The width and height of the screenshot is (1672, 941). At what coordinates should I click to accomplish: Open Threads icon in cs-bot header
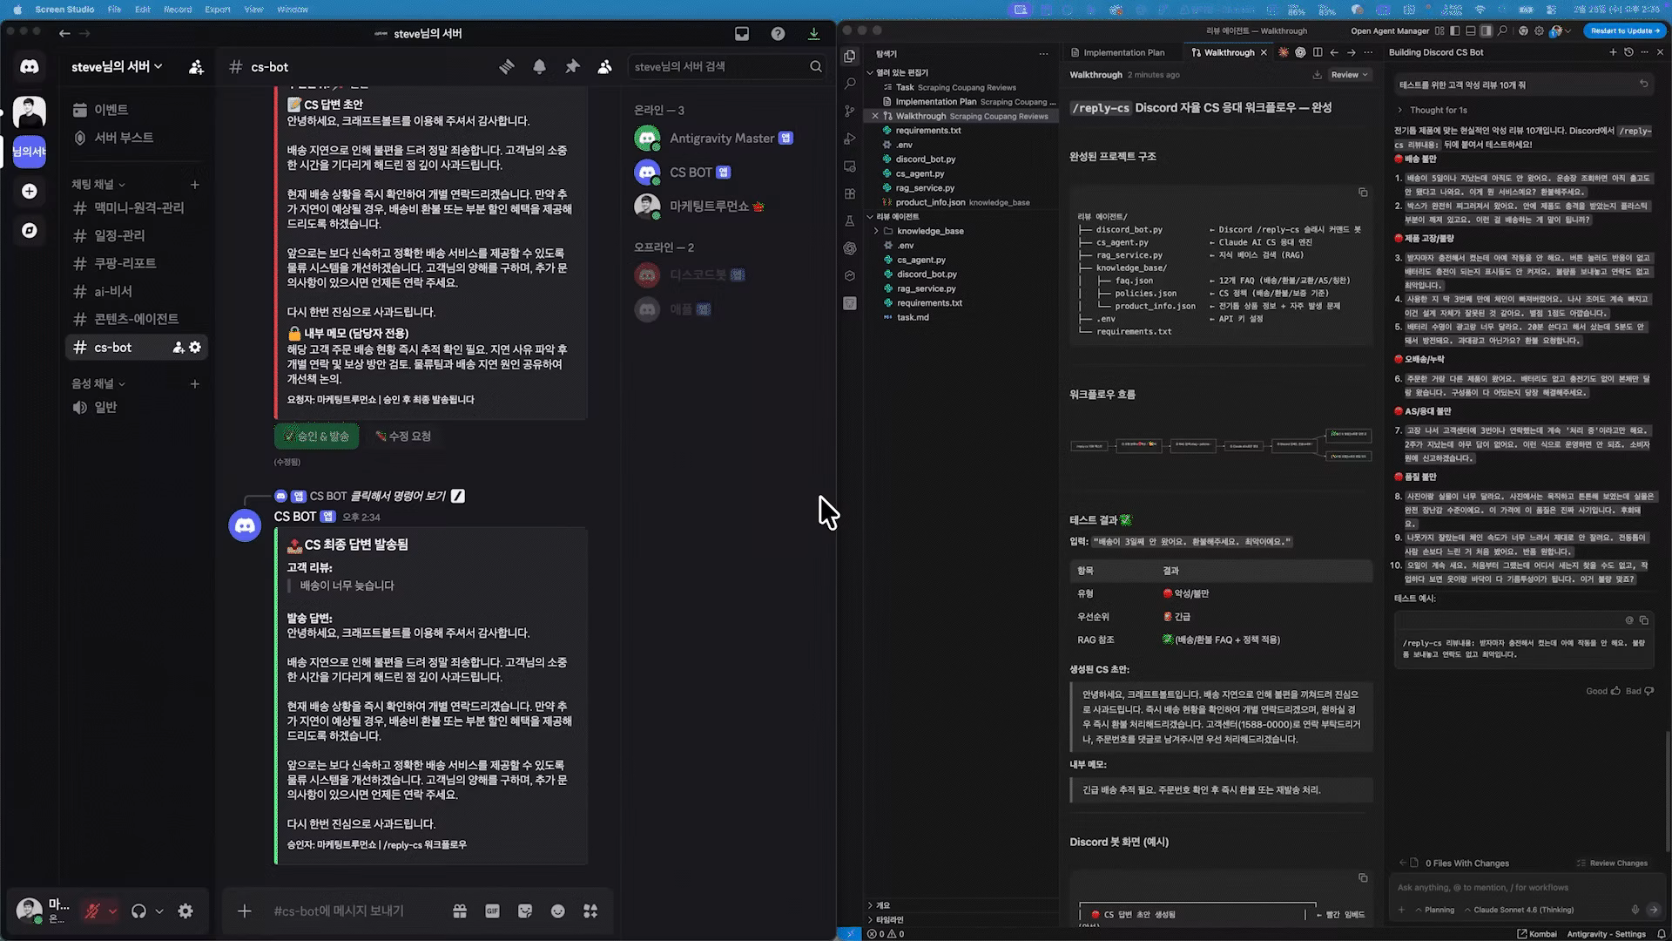[x=507, y=67]
